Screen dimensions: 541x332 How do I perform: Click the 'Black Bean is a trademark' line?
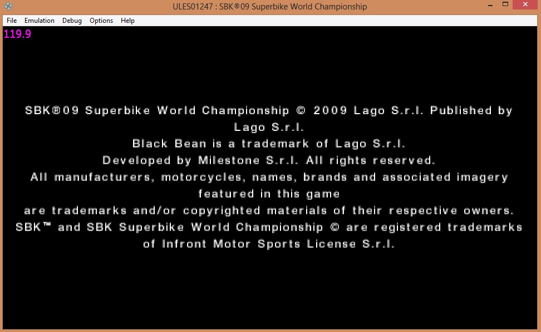[x=269, y=144]
